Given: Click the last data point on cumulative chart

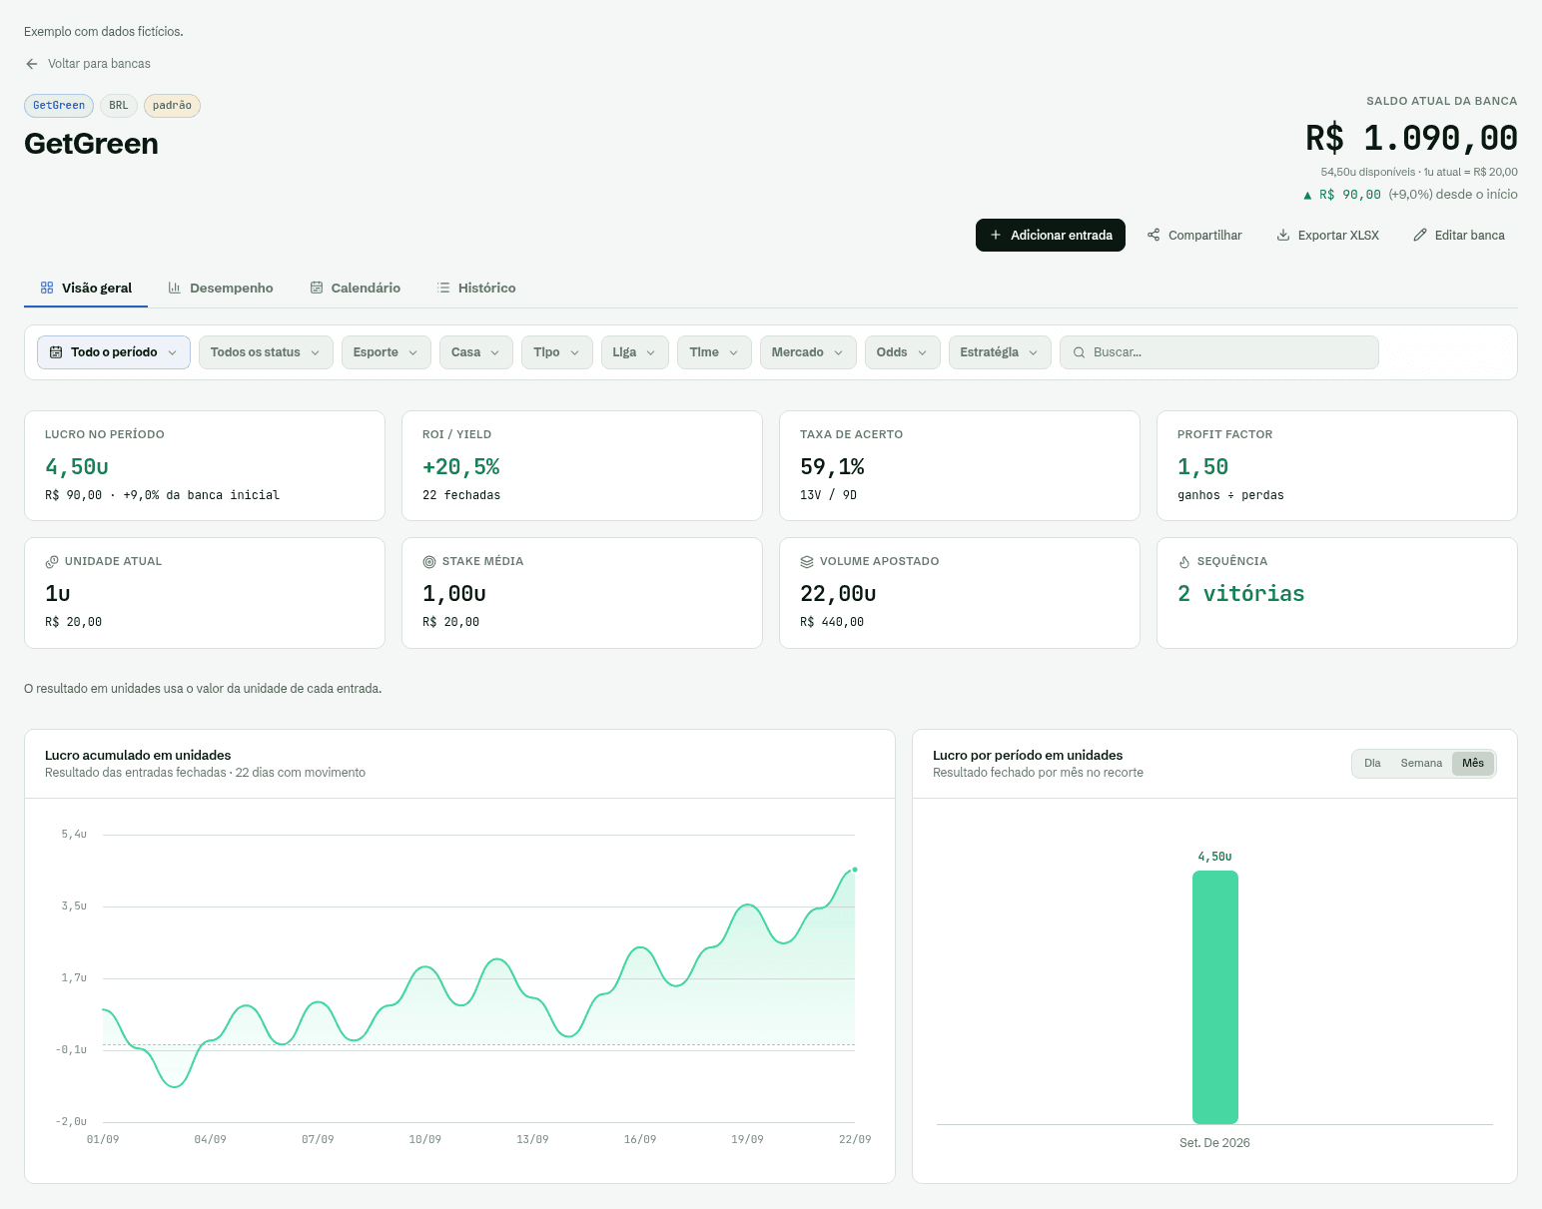Looking at the screenshot, I should 855,870.
